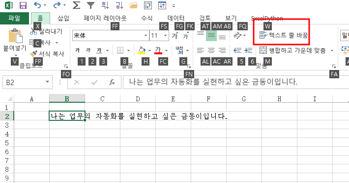Click the cell borders icon
Screen dimensions: 349x183
120,50
